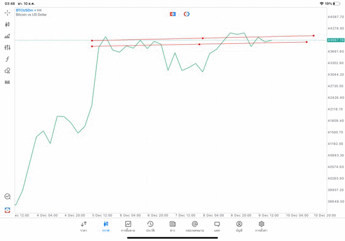Viewport: 345px width, 241px height.
Task: Open the ข่าว news tab
Action: 172,226
